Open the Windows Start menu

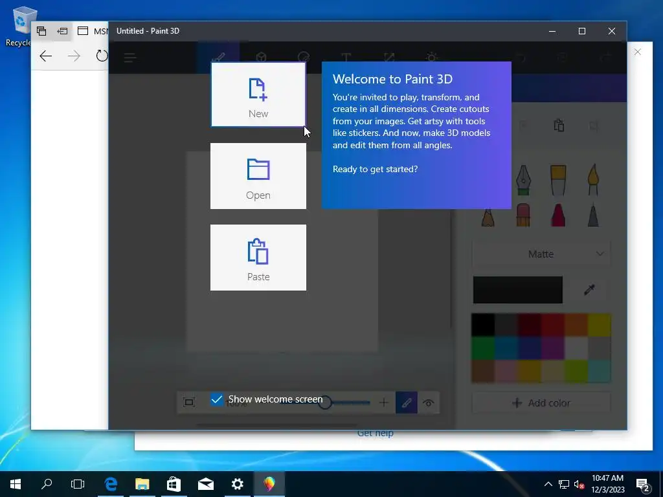click(16, 484)
